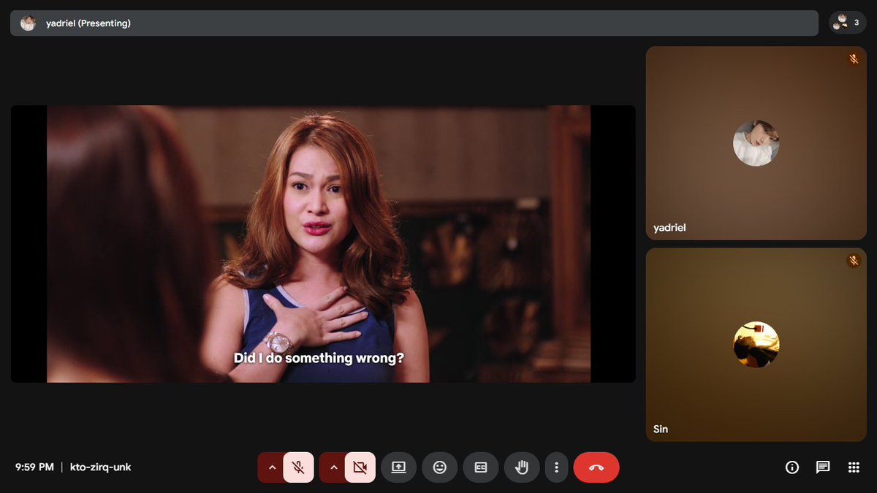Raise hand using the hand icon
877x493 pixels.
pos(522,467)
